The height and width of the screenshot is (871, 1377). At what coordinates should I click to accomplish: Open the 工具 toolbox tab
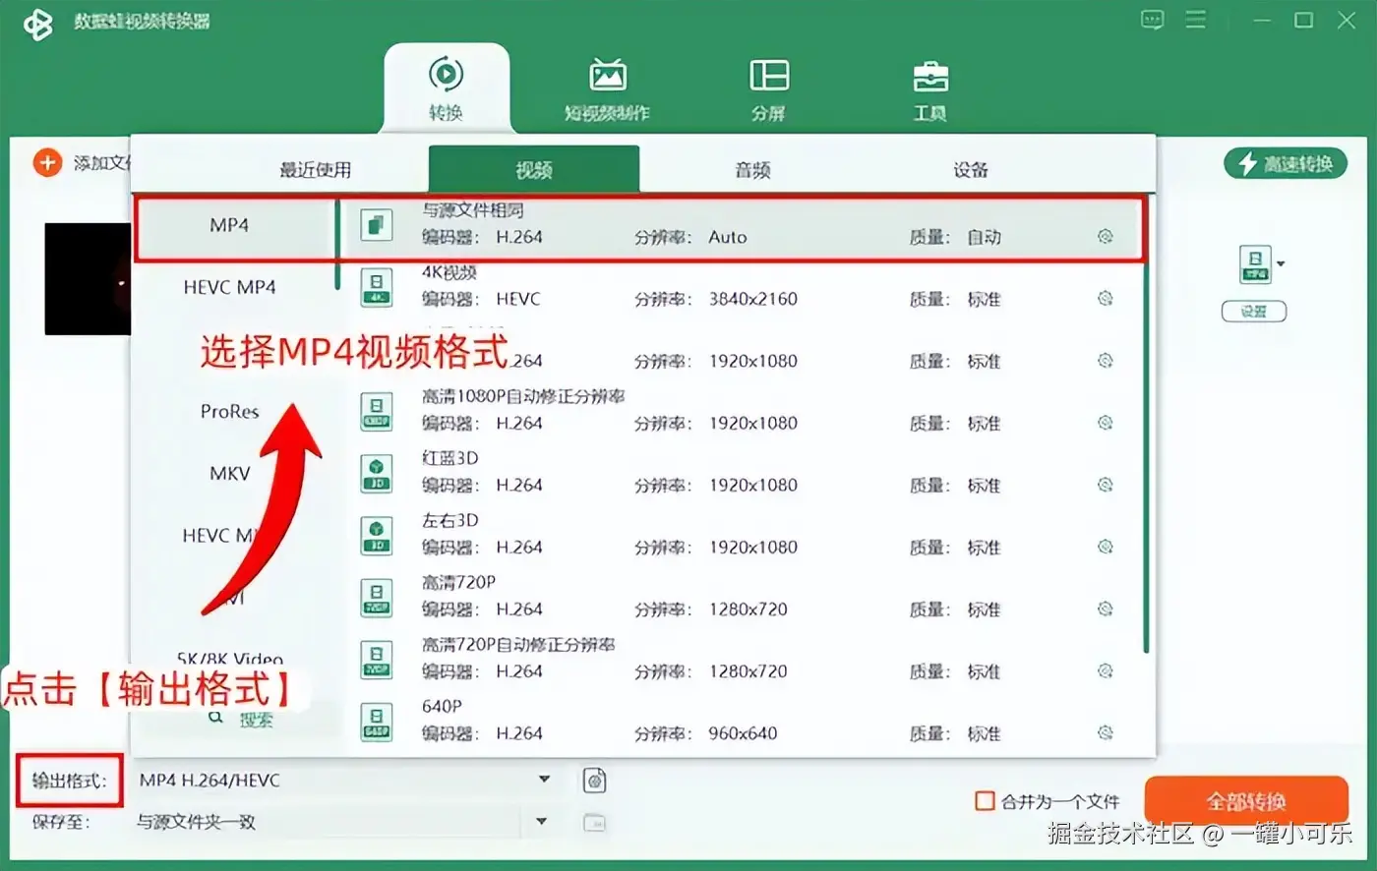[929, 89]
